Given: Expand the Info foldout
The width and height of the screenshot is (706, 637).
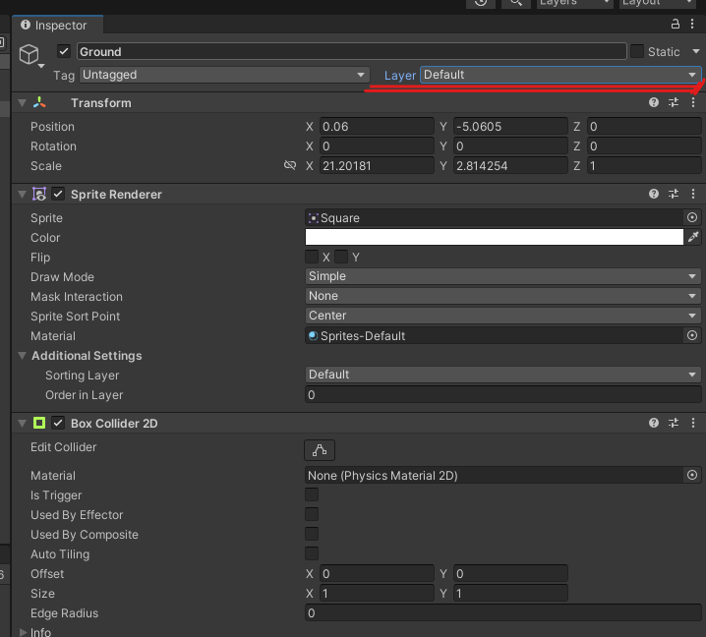Looking at the screenshot, I should (23, 632).
